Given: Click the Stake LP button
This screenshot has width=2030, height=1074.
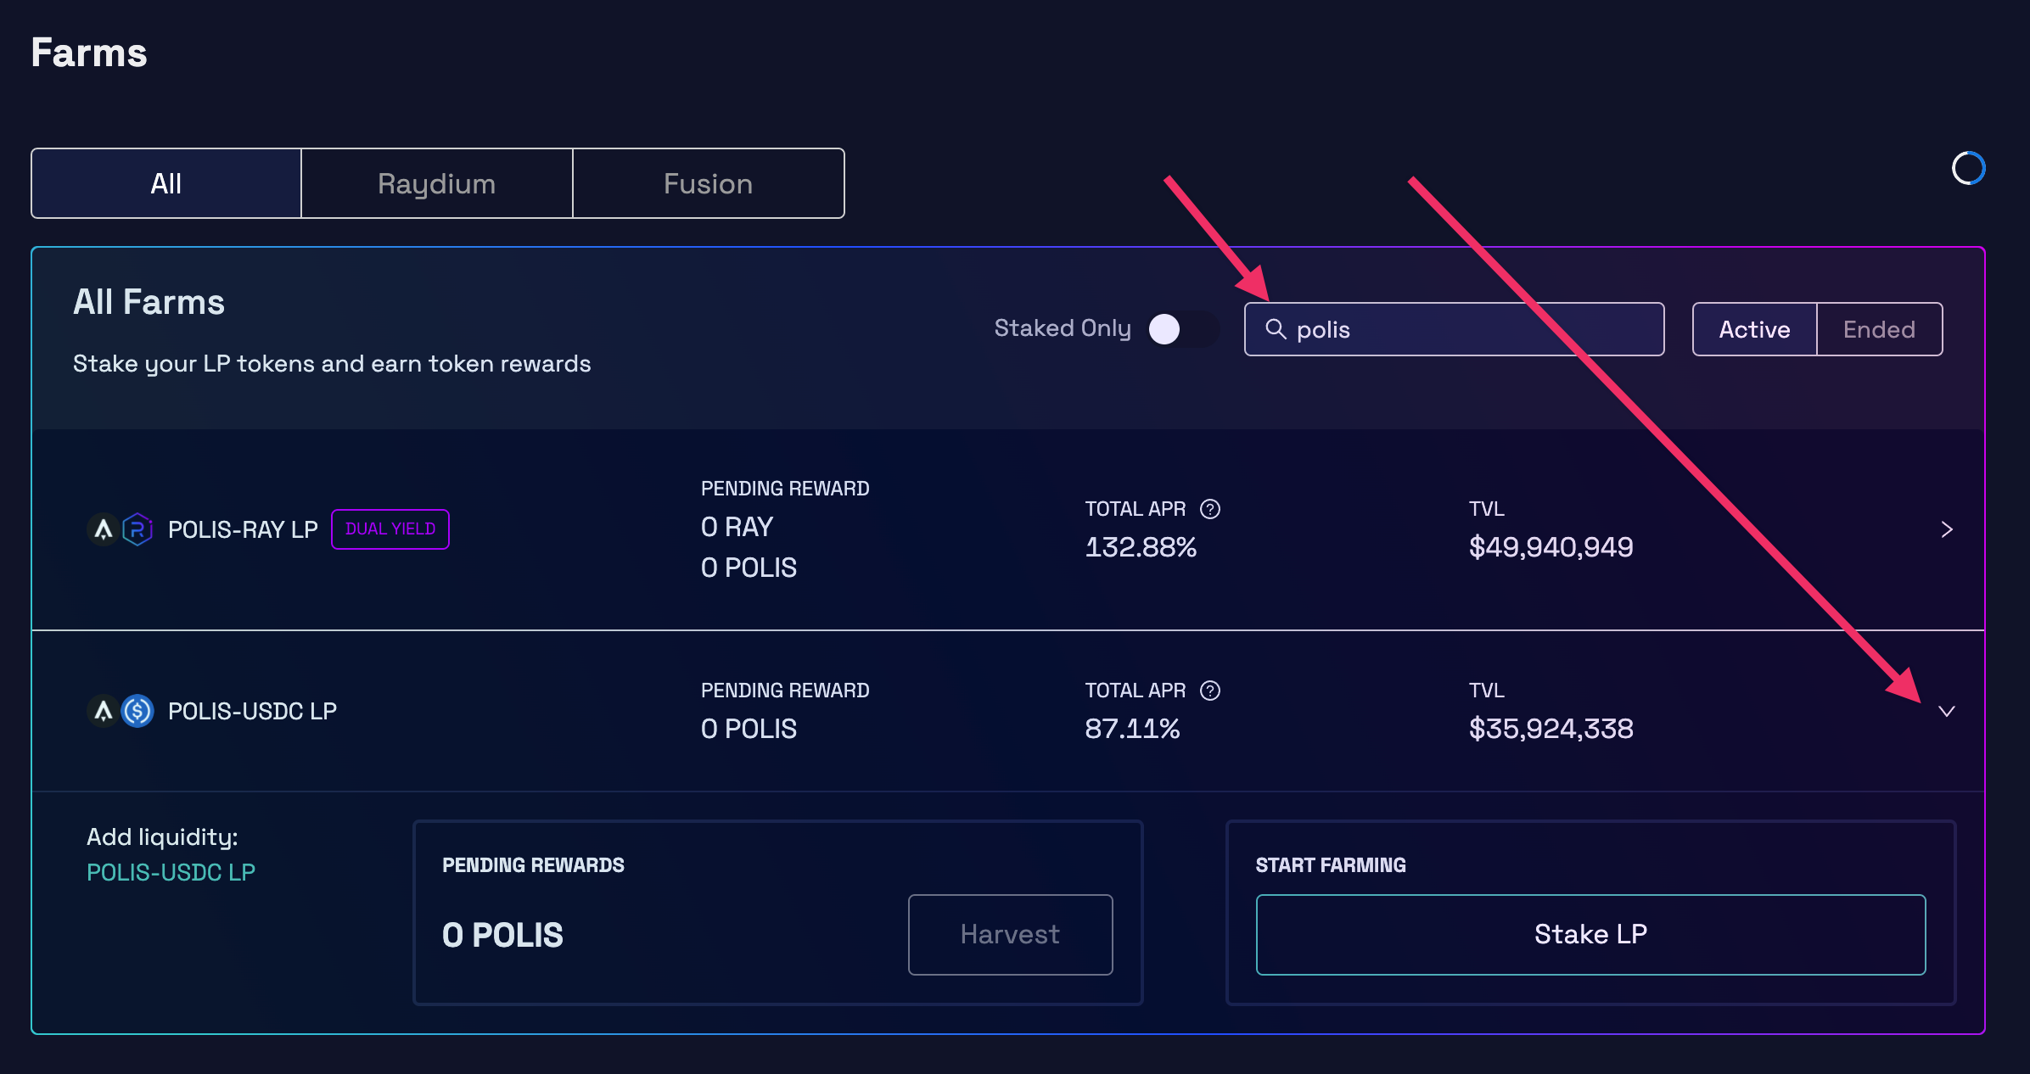Looking at the screenshot, I should coord(1590,934).
